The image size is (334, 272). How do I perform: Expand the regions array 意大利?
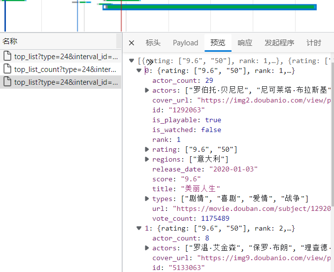click(146, 159)
